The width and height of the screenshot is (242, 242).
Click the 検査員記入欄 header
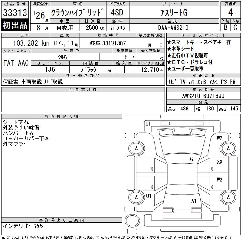coord(62,116)
